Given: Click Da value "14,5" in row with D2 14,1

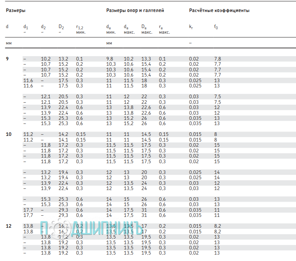Looking at the screenshot, I should point(146,140).
